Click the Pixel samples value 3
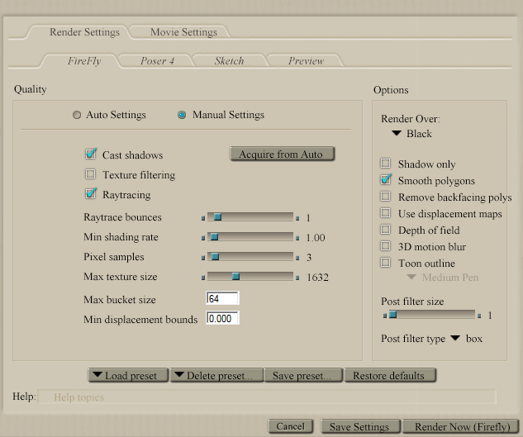The height and width of the screenshot is (437, 523). pos(309,257)
